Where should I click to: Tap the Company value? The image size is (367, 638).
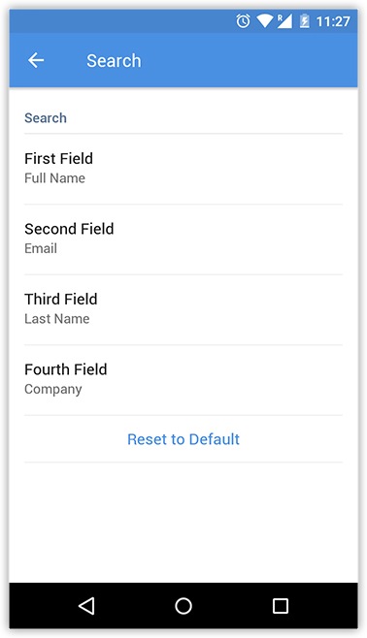click(53, 390)
